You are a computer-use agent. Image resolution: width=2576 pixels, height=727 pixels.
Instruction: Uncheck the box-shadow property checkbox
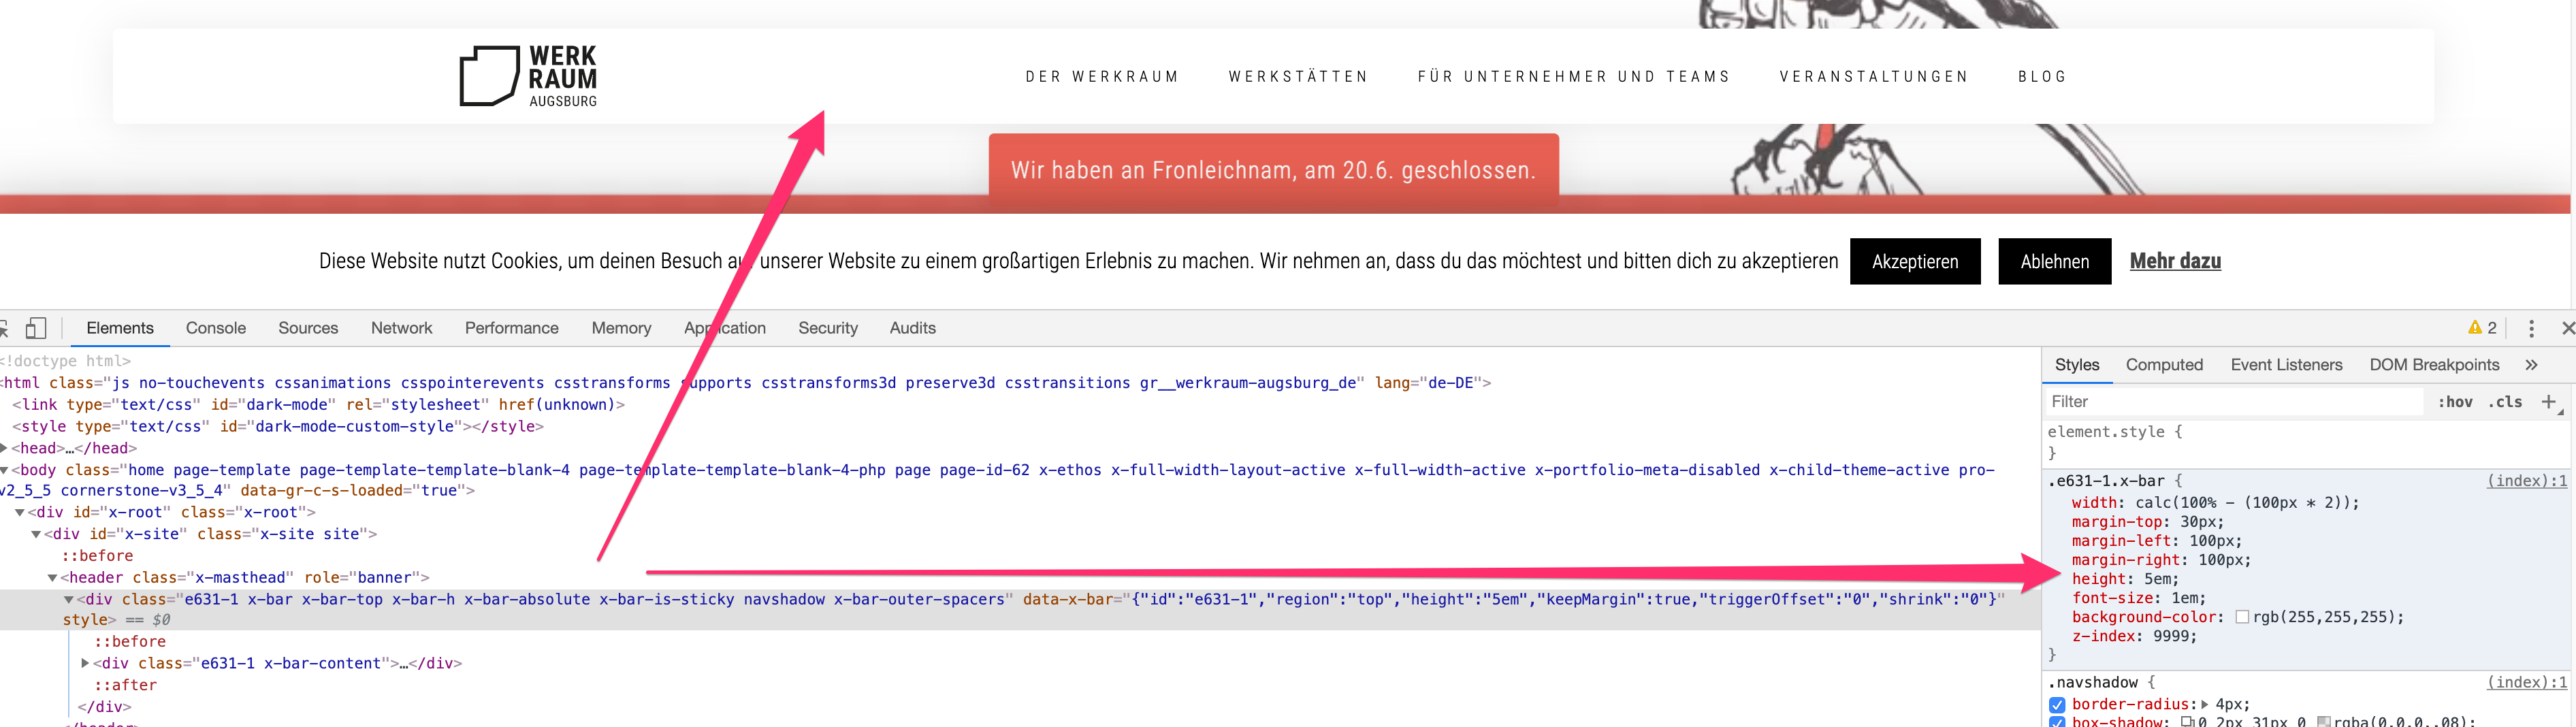[x=2057, y=721]
